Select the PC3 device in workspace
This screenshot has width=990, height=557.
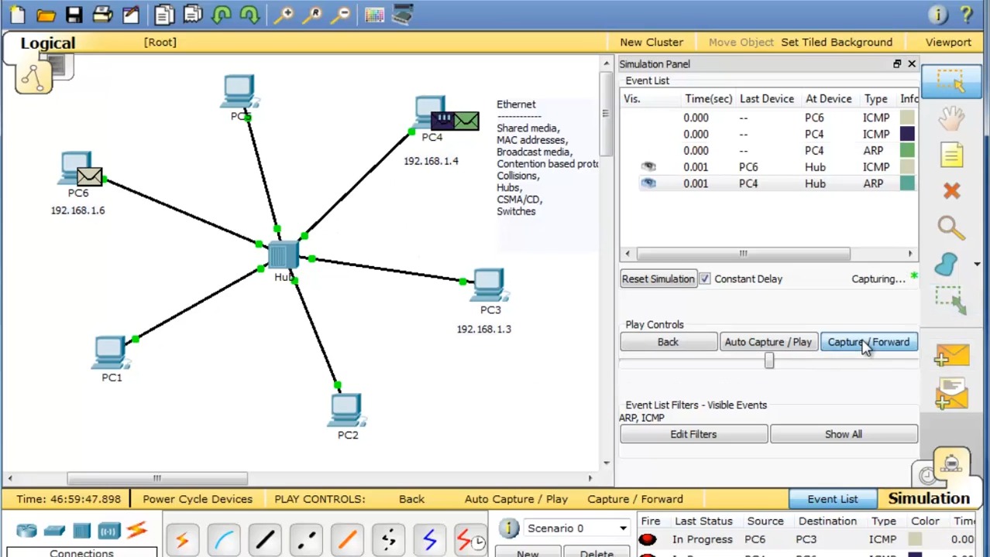[488, 285]
